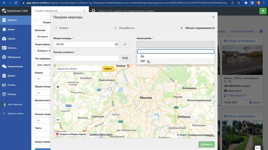268x150 pixels.
Task: Go to step 2 Need
Action: [124, 28]
